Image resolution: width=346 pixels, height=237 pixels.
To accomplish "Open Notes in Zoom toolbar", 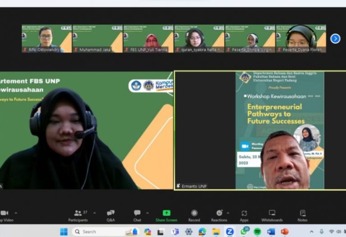I will (303, 215).
